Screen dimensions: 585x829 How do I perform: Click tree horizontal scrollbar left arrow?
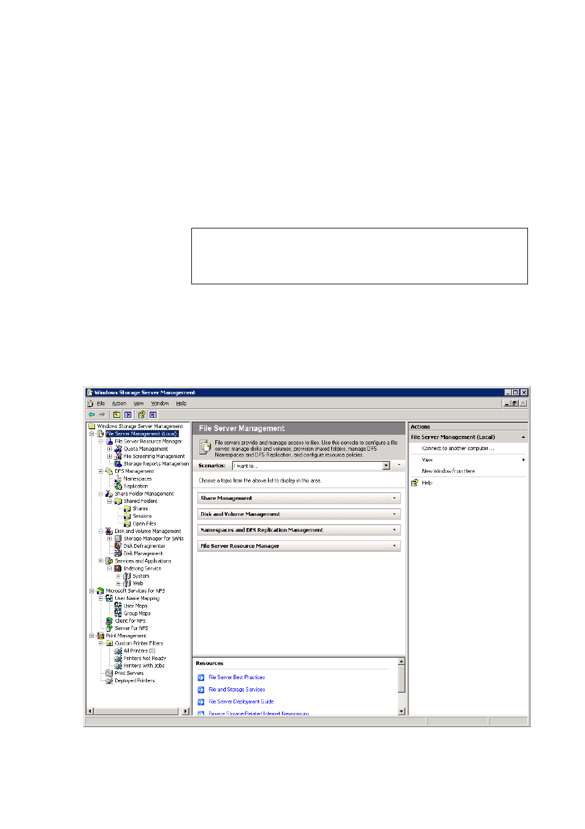point(90,711)
